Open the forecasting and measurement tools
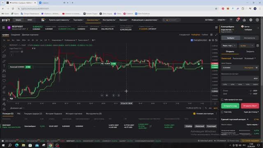This screenshot has width=263, height=148. tap(4, 76)
